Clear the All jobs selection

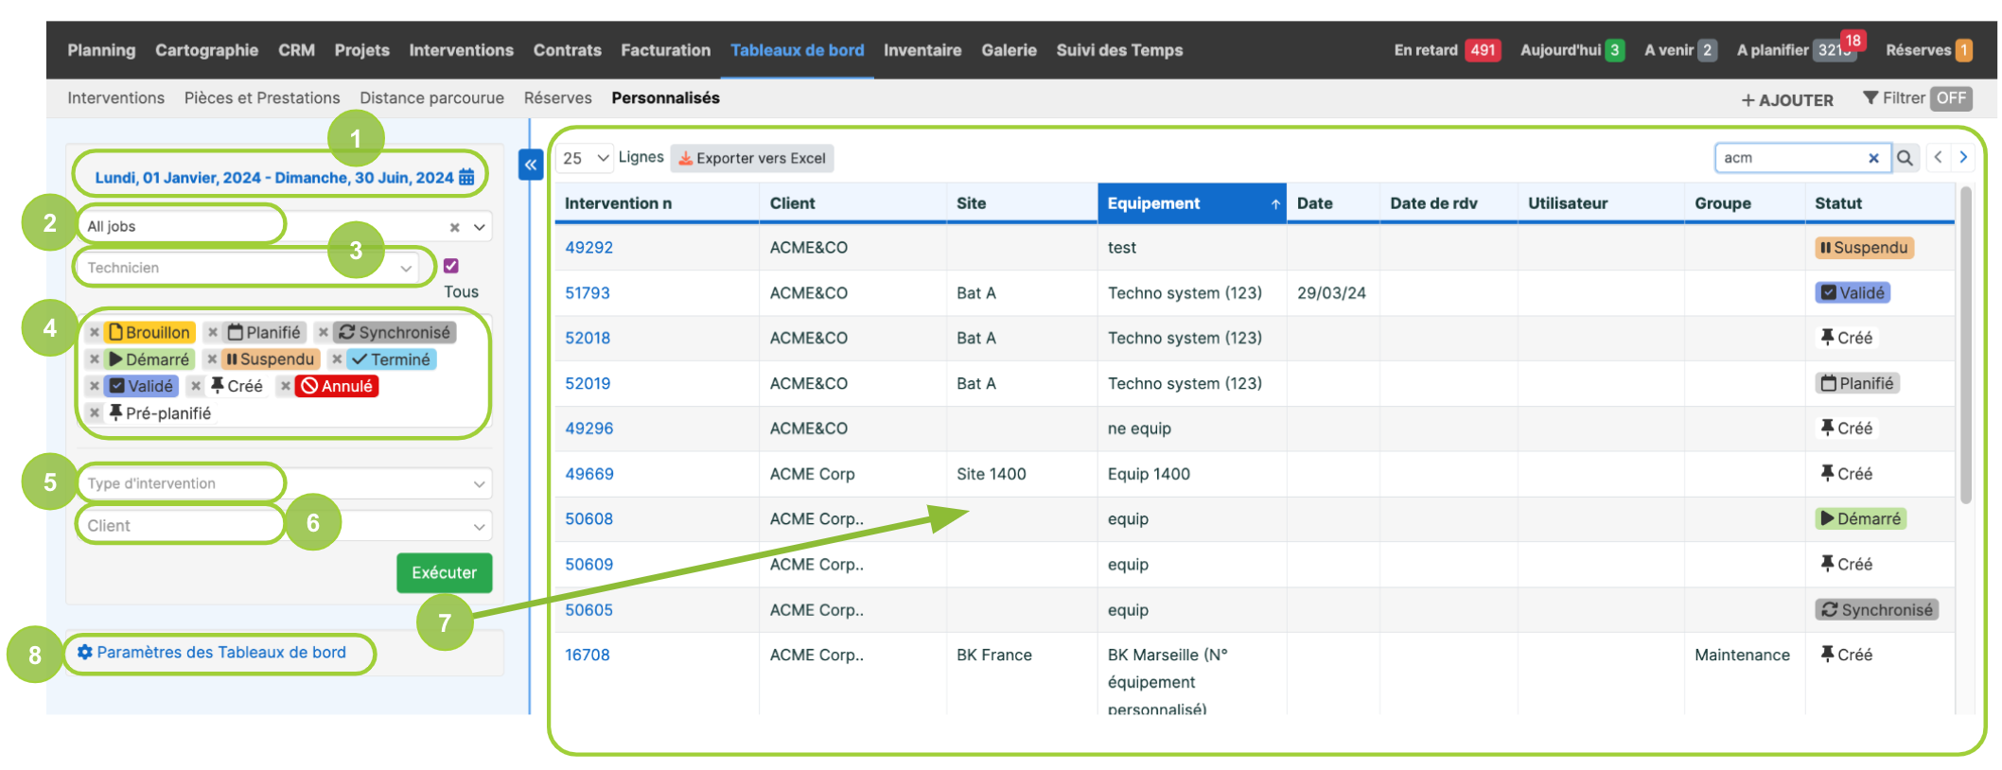click(454, 227)
